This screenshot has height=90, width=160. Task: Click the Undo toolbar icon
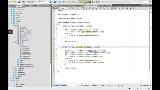point(28,2)
